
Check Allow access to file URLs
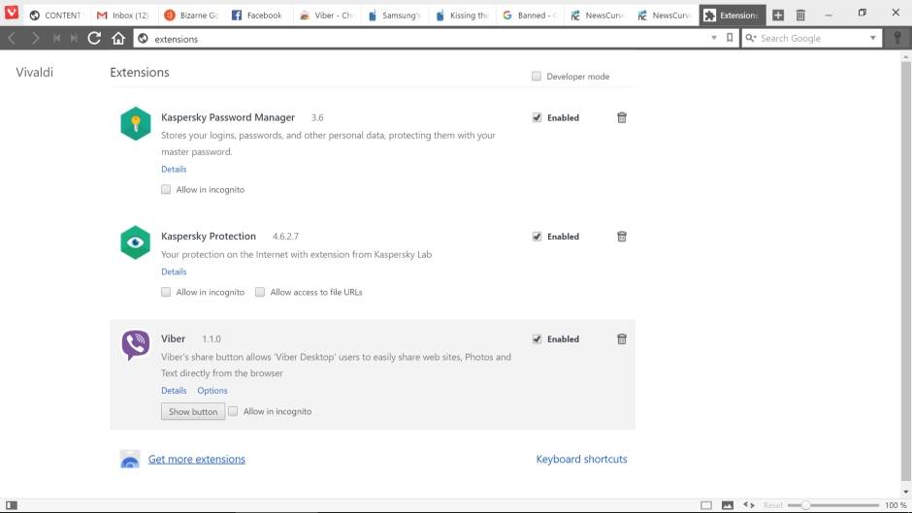(260, 292)
